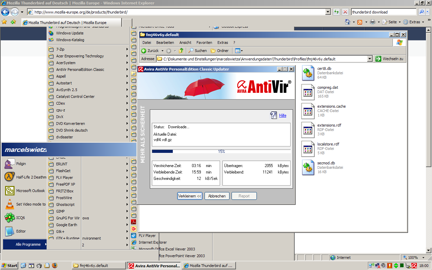The image size is (432, 270).
Task: Select the extensions.cache file icon
Action: pyautogui.click(x=308, y=111)
